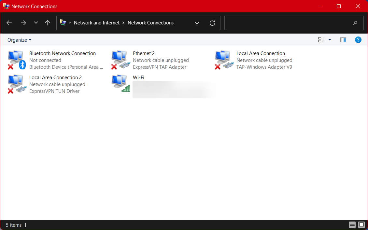Open the blue Help question mark
Viewport: 368px width, 230px height.
pos(358,40)
